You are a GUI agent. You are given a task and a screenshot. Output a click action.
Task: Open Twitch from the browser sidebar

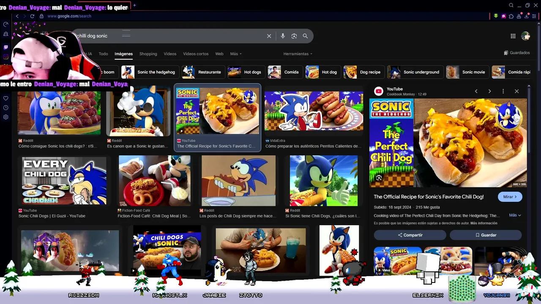click(x=5, y=48)
